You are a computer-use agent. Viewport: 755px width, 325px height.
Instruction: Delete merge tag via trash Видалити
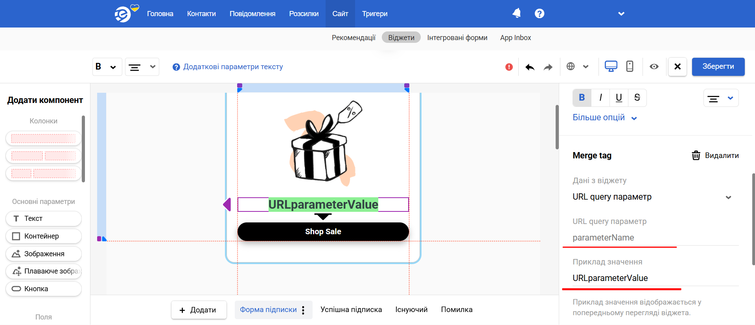click(715, 155)
